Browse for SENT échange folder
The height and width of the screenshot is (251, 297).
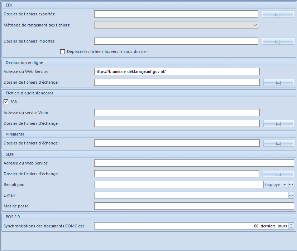pyautogui.click(x=278, y=174)
